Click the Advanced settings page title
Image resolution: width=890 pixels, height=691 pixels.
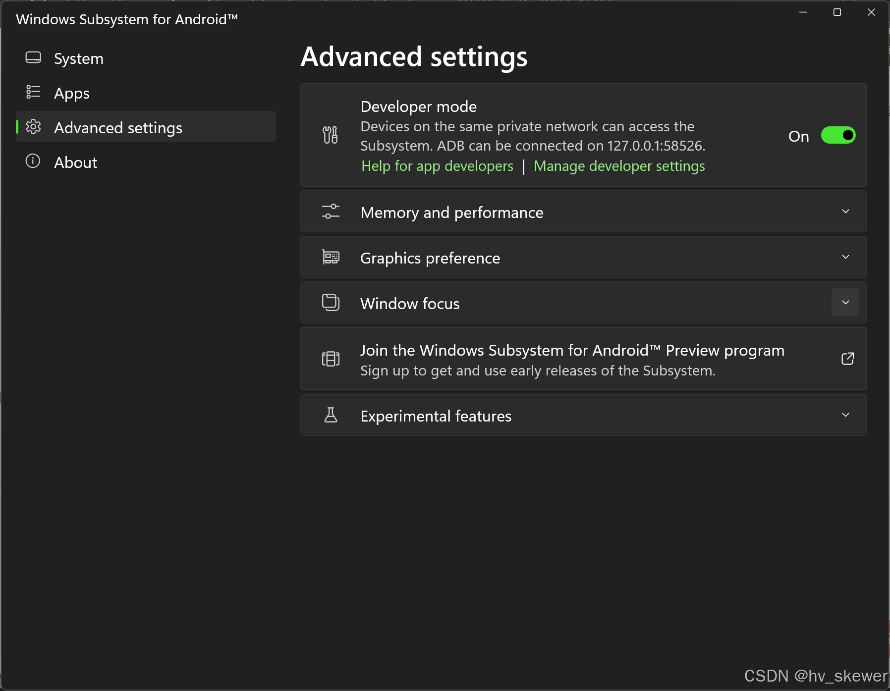(414, 56)
